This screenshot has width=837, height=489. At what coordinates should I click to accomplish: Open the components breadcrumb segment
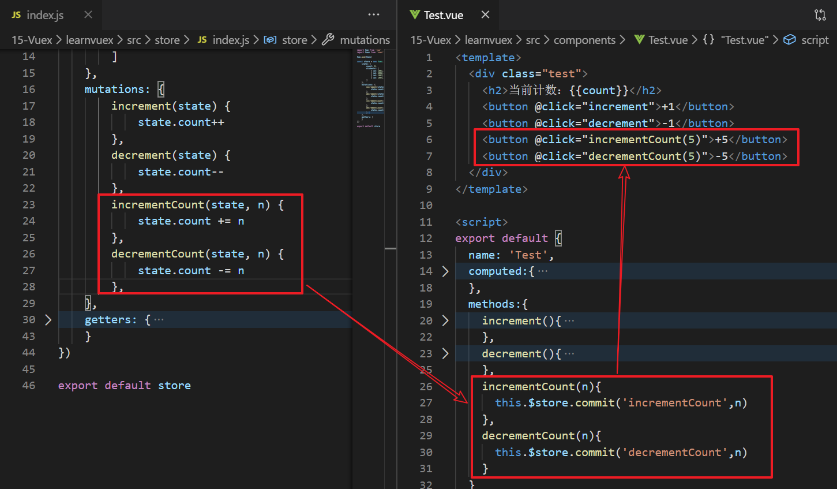click(x=584, y=40)
